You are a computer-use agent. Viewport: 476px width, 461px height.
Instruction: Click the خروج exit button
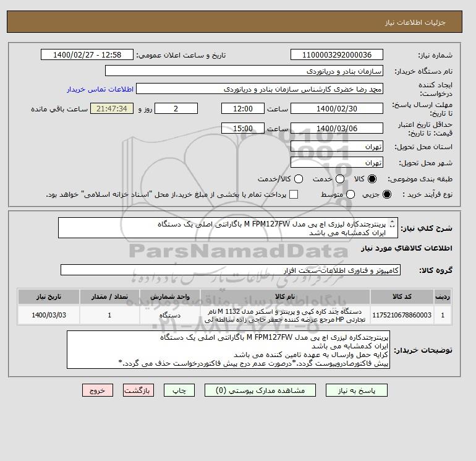click(98, 390)
